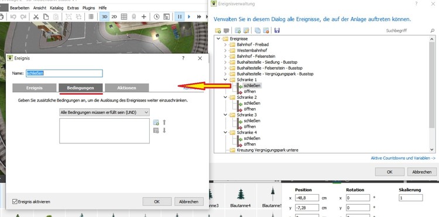Click OK in the Ereignis dialog
The image size is (439, 217).
pos(157,201)
